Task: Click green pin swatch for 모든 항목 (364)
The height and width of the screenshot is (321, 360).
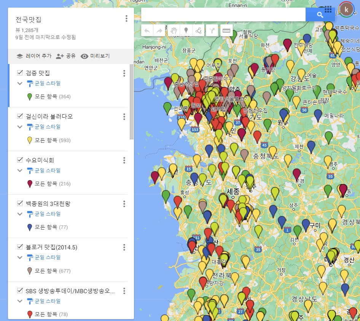Action: [30, 97]
